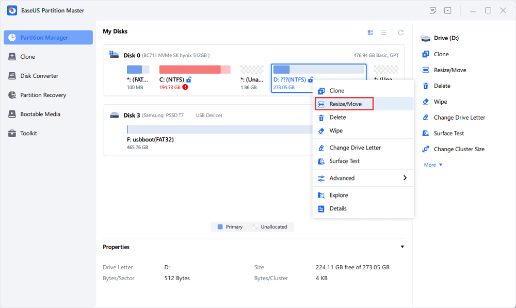
Task: Click the feedback note icon in title bar
Action: tap(433, 10)
